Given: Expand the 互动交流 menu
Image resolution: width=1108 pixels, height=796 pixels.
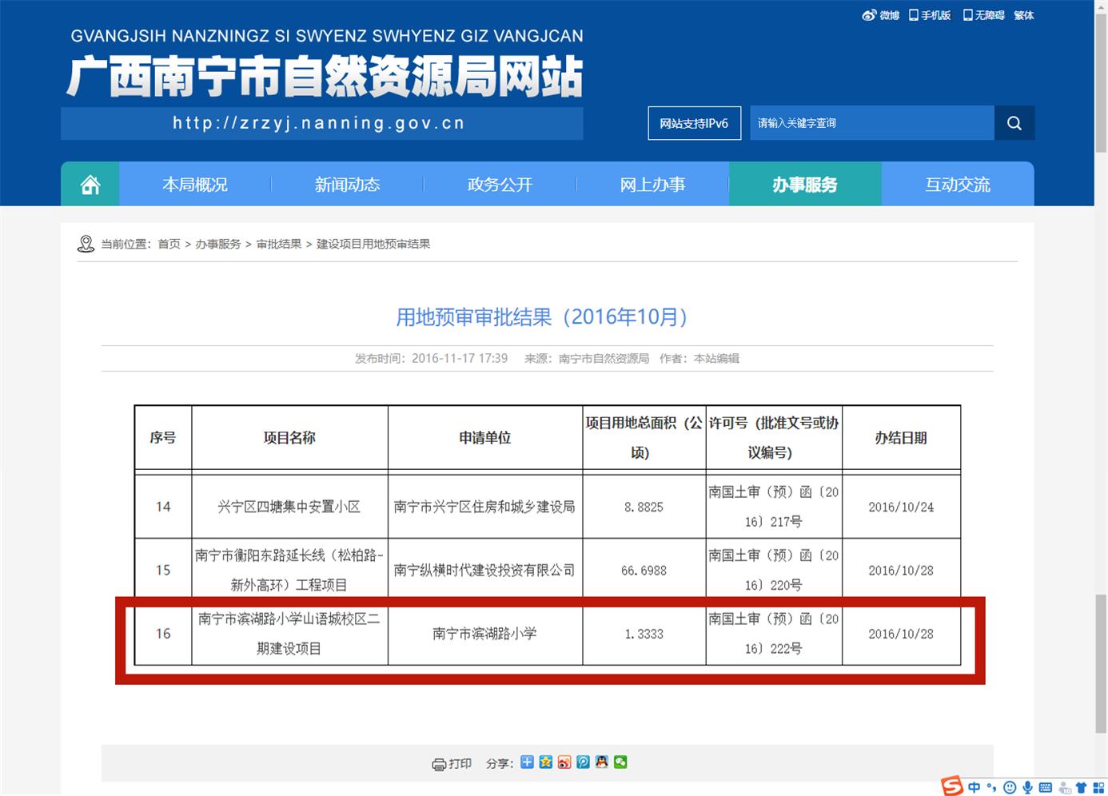Looking at the screenshot, I should (957, 184).
